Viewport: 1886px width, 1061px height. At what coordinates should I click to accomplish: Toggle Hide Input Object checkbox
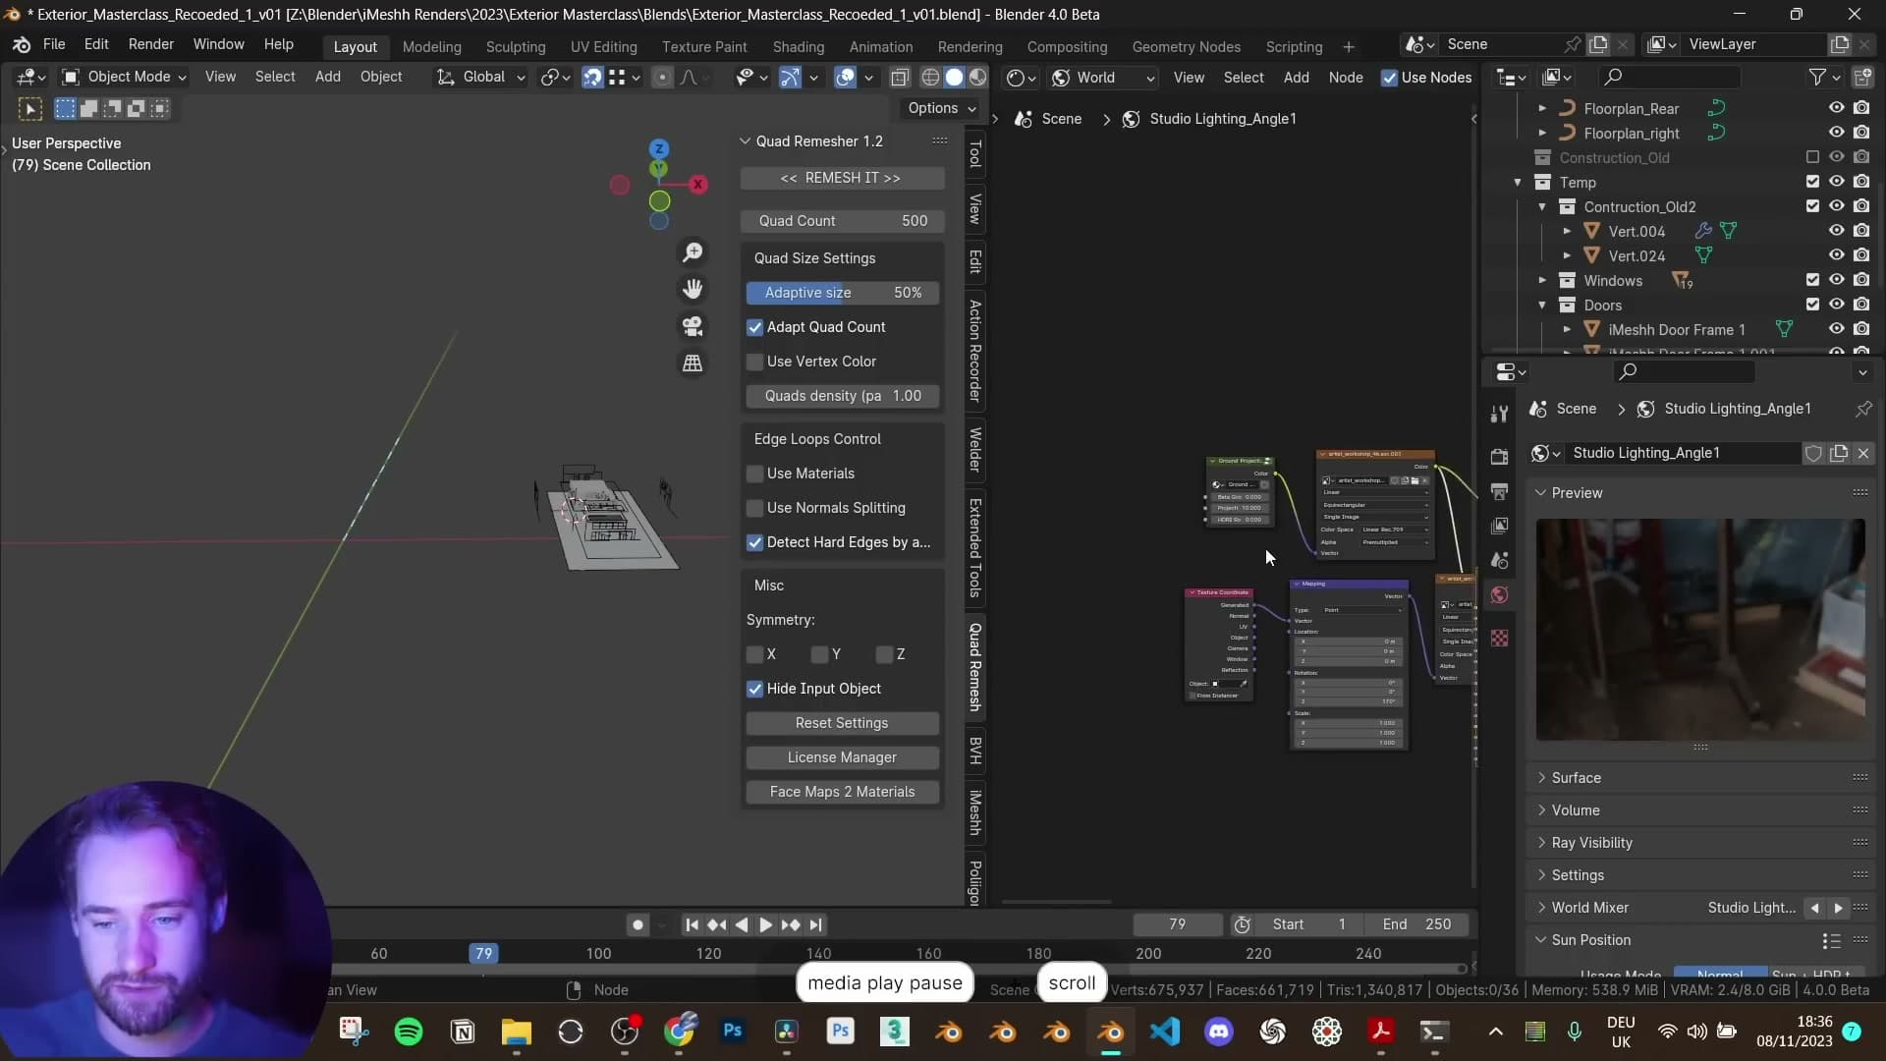pyautogui.click(x=754, y=689)
